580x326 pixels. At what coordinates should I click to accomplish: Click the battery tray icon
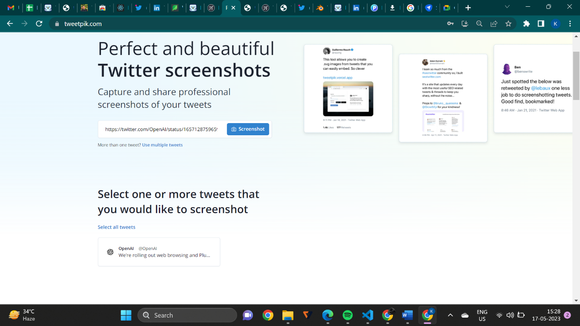[x=521, y=315]
